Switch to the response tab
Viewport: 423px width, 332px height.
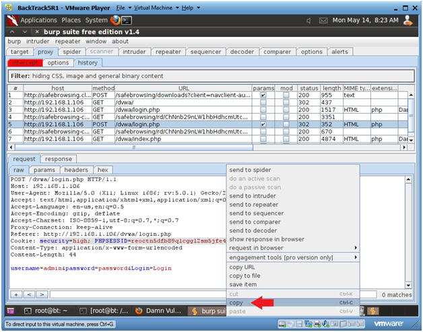point(59,159)
